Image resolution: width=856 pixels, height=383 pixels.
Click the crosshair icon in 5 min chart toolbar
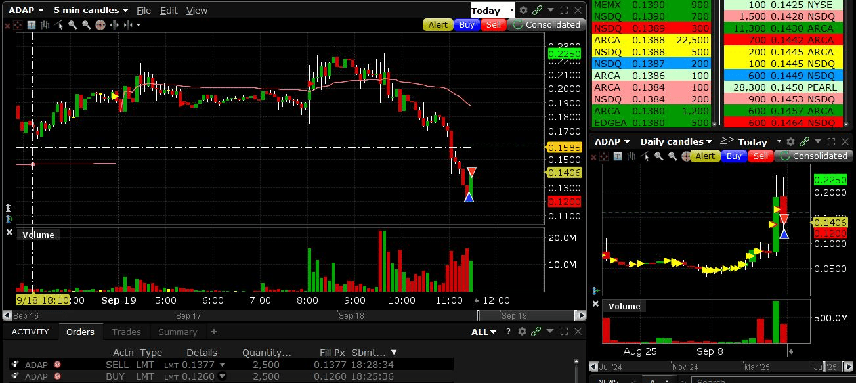click(100, 25)
